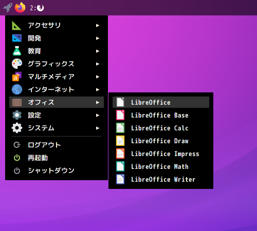257x231 pixels.
Task: Click the workspace 2 indicator in the panel
Action: (37, 8)
